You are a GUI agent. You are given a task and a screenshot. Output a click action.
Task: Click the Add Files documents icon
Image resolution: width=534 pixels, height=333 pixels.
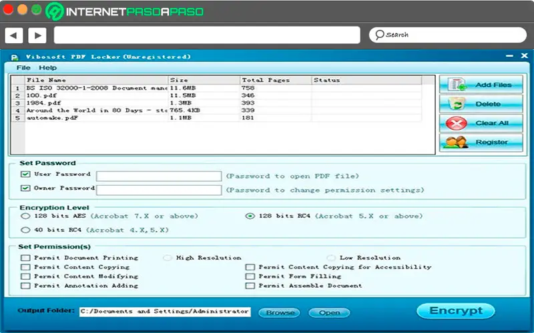tap(457, 85)
